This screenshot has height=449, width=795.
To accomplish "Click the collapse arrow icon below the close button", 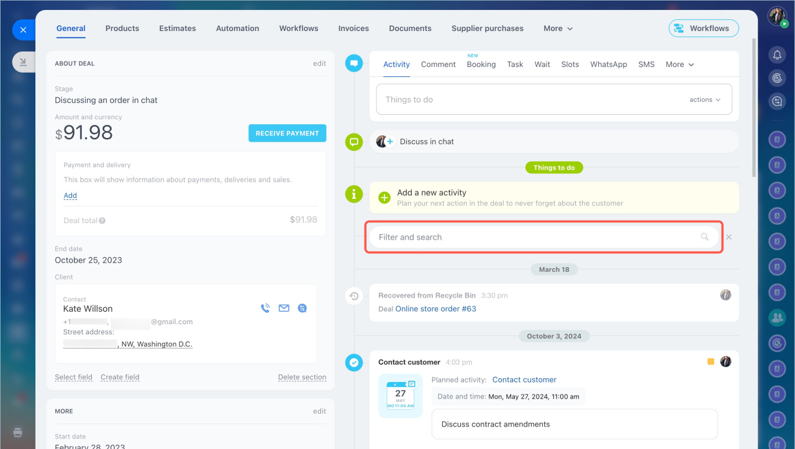I will click(23, 61).
